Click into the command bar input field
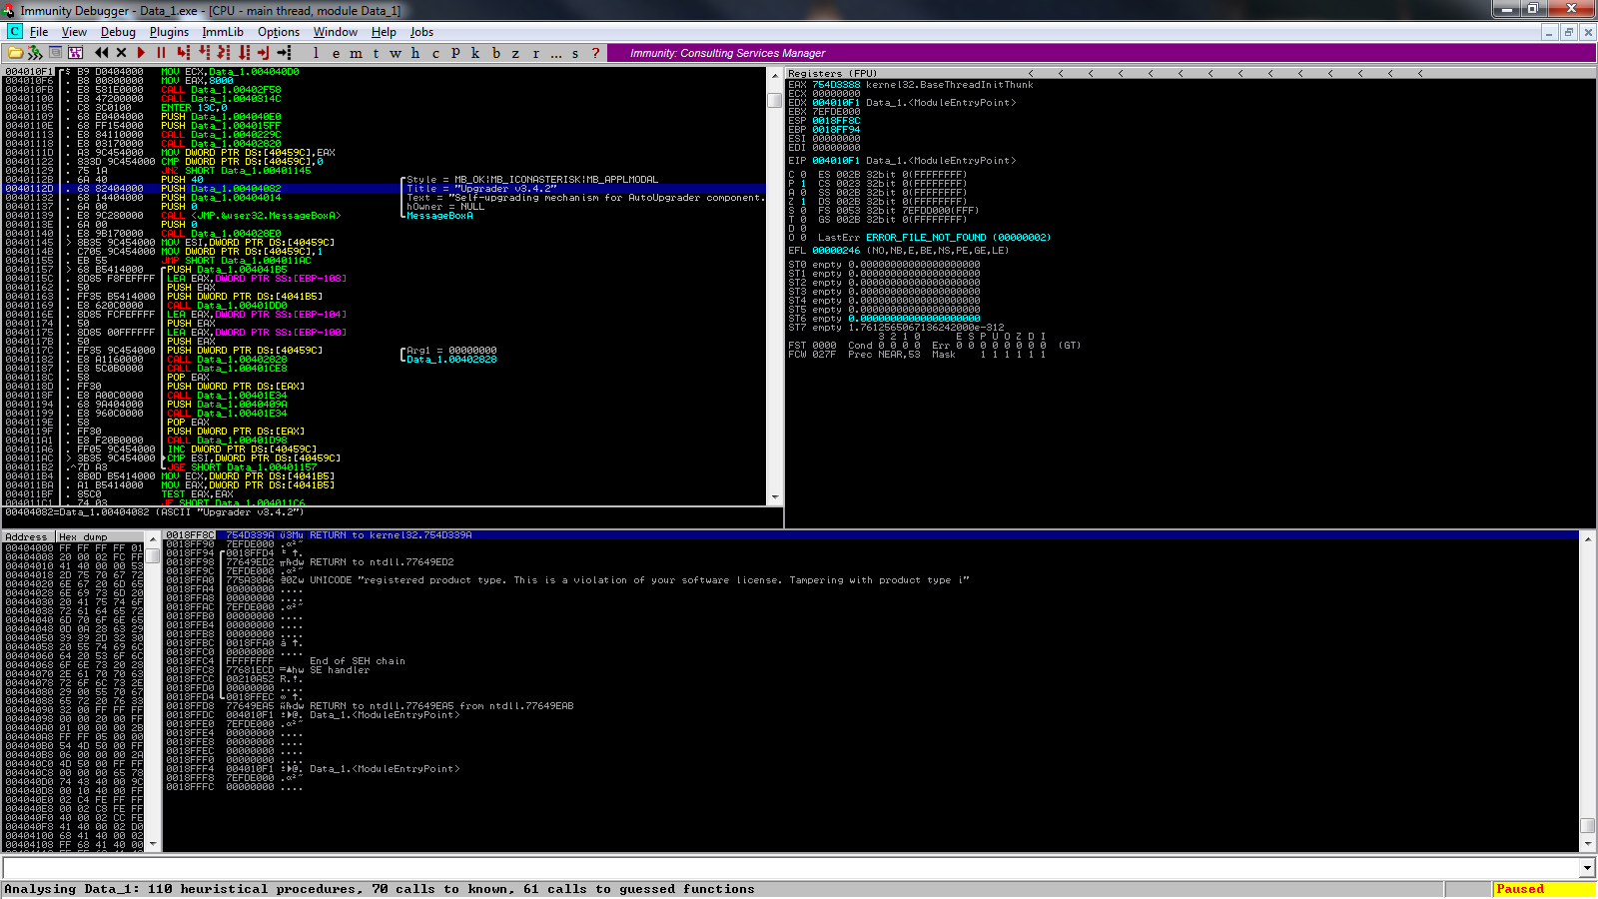This screenshot has width=1598, height=899. click(790, 867)
